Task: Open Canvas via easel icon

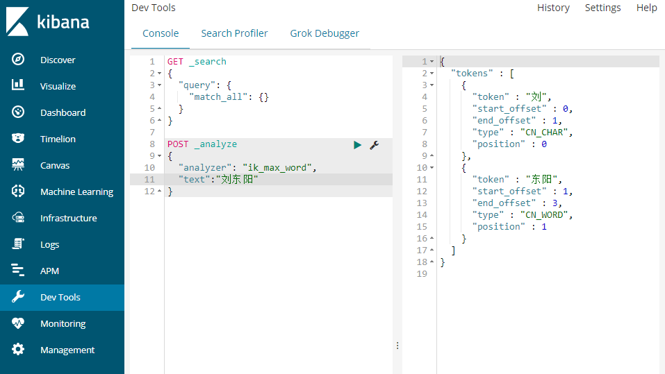Action: (18, 164)
